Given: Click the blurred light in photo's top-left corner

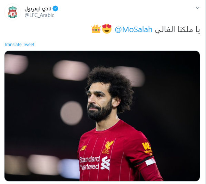Looking at the screenshot, I should tap(16, 64).
